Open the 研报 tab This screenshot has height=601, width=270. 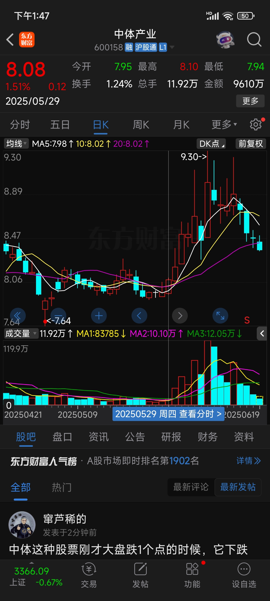171,437
